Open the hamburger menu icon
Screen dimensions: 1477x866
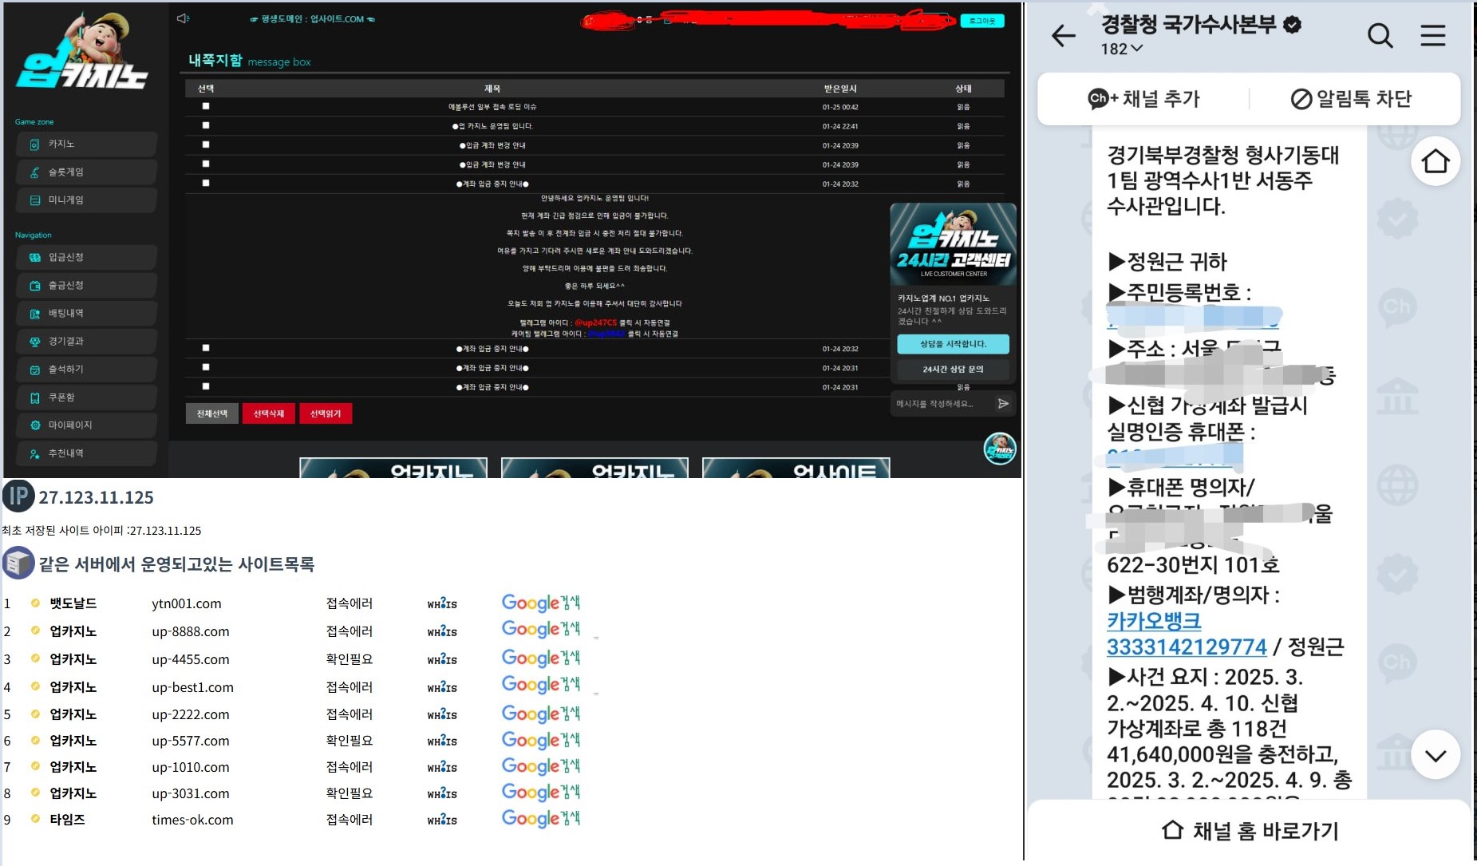point(1432,36)
